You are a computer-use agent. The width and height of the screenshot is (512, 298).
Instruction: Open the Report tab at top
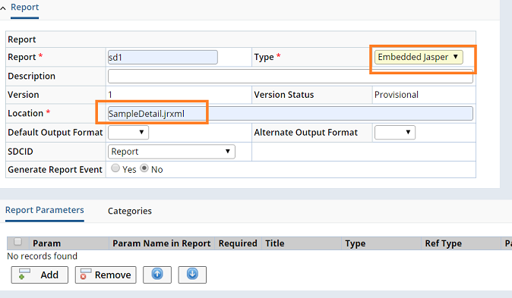tap(24, 7)
